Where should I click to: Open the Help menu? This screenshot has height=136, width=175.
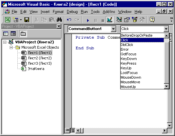(138, 12)
